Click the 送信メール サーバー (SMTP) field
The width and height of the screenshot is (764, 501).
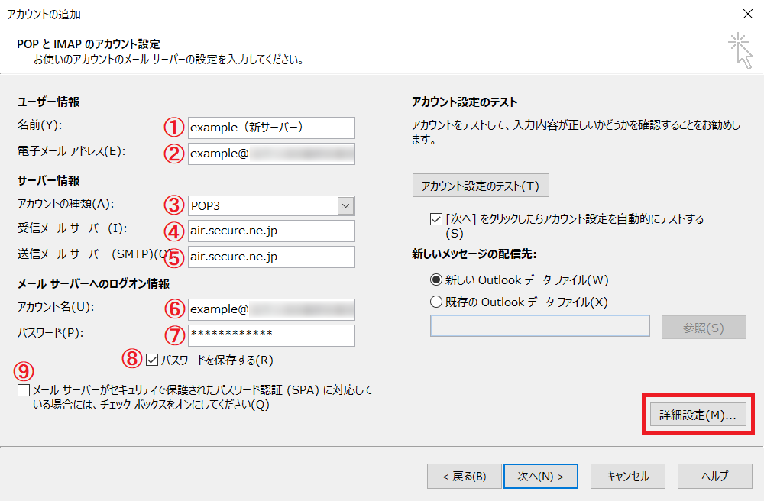point(271,257)
